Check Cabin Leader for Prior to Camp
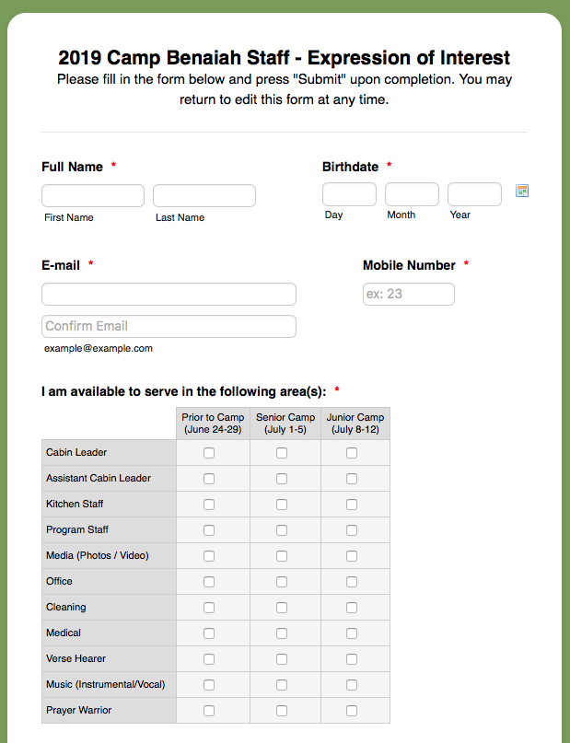The height and width of the screenshot is (743, 570). pyautogui.click(x=209, y=453)
